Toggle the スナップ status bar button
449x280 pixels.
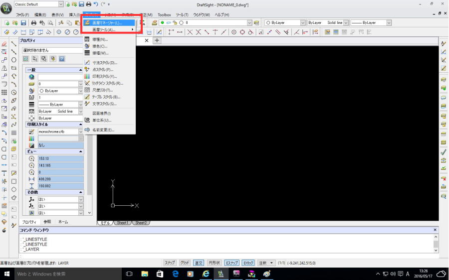tap(170, 263)
